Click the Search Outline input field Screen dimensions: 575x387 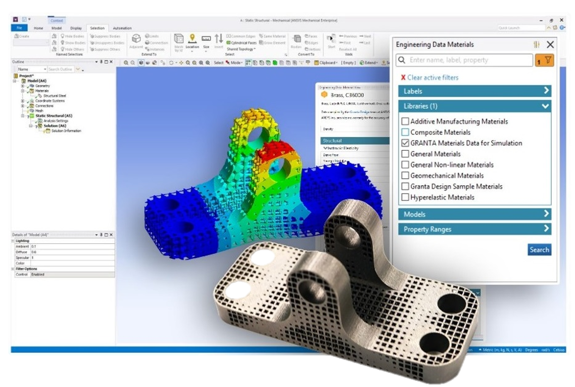pyautogui.click(x=61, y=69)
